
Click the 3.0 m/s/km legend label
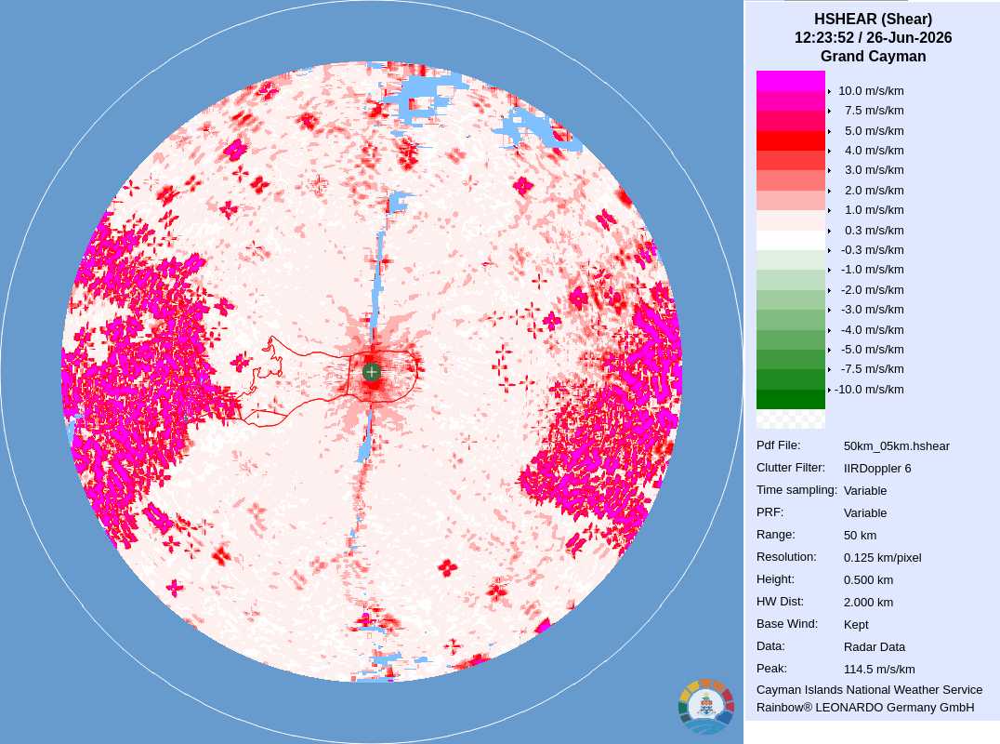(x=875, y=170)
